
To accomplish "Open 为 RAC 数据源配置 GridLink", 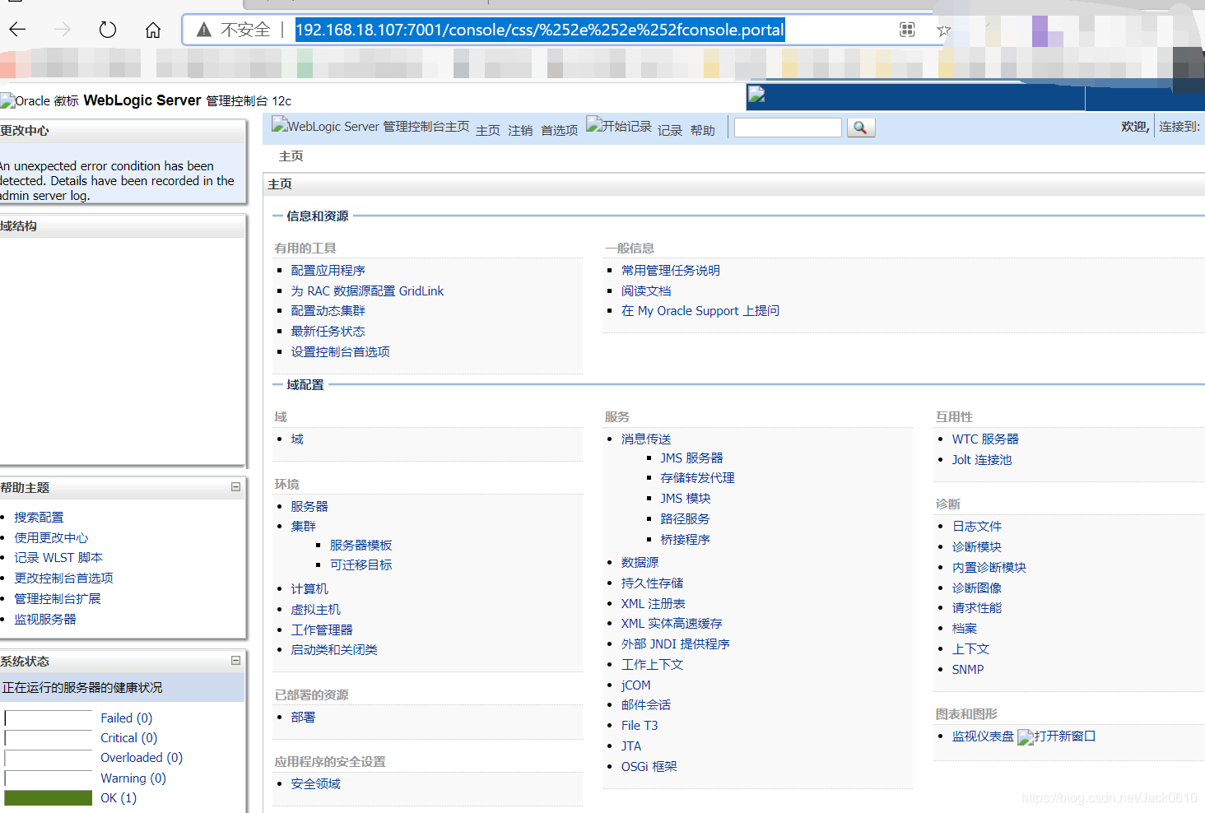I will click(x=367, y=290).
